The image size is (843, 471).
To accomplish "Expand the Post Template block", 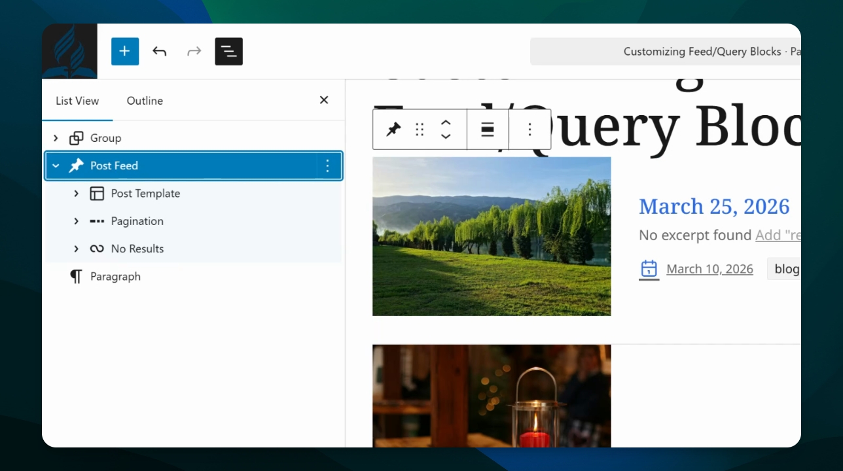I will coord(77,194).
